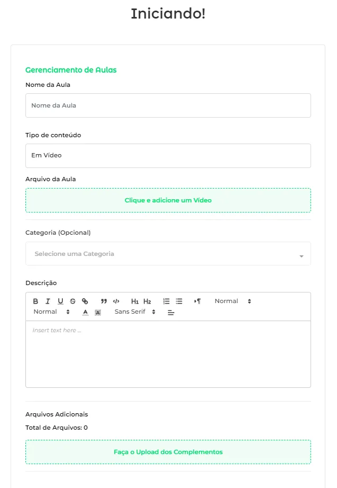Click the Descrição label
Viewport: 337px width, 488px height.
41,283
